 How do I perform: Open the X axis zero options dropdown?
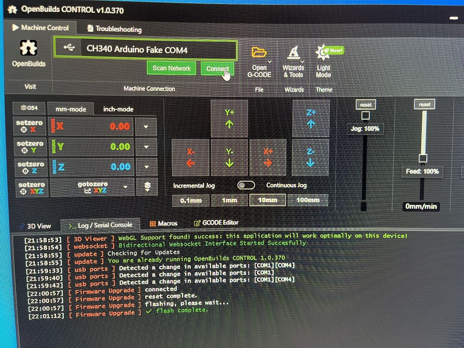click(146, 127)
